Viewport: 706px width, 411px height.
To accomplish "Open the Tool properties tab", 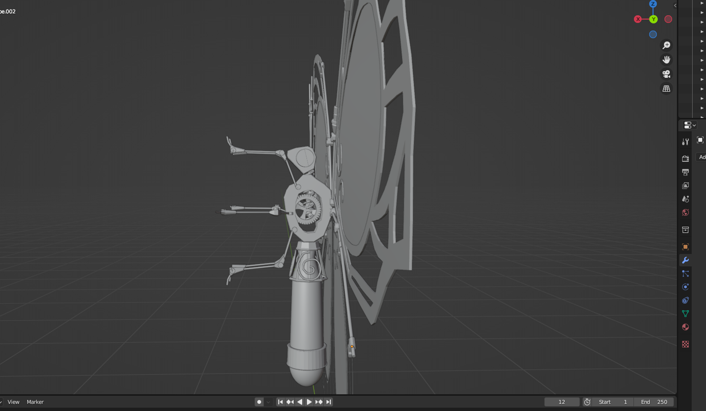I will pyautogui.click(x=685, y=142).
